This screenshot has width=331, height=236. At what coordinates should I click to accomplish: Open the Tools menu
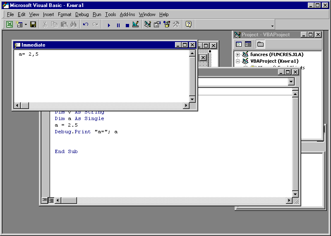point(110,14)
